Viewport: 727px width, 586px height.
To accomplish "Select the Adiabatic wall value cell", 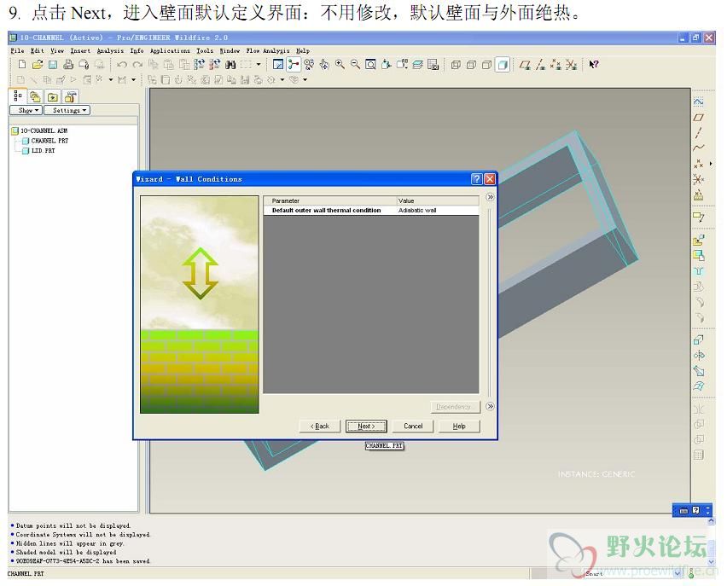I will pos(438,211).
